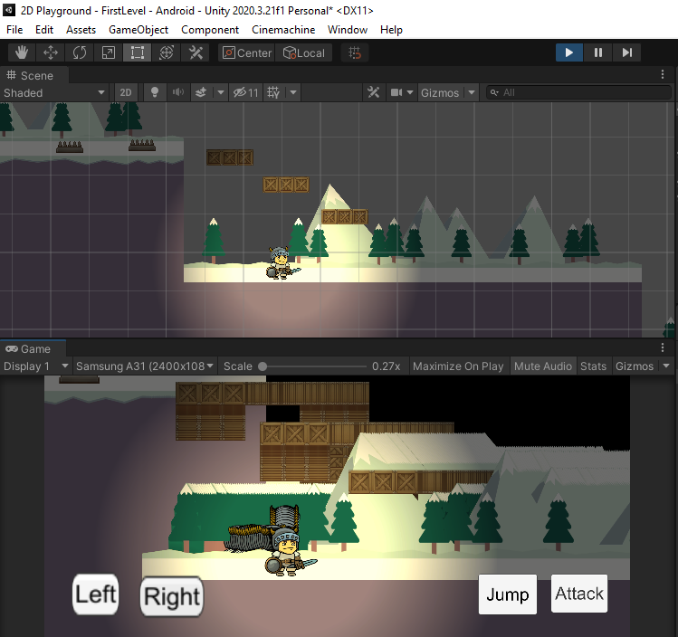Toggle scene effects icon
The image size is (678, 637).
(201, 92)
